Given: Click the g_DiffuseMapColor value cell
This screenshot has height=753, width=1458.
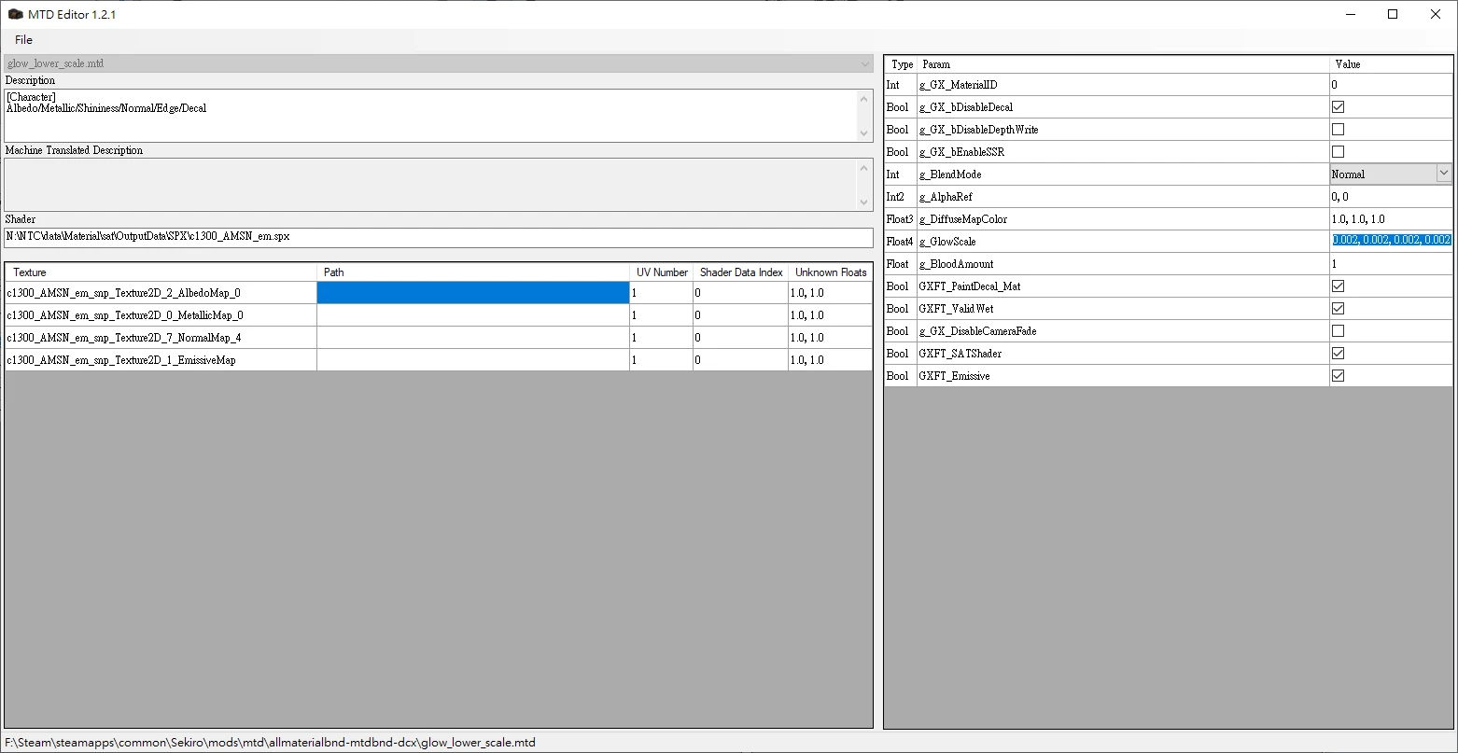Looking at the screenshot, I should 1391,219.
